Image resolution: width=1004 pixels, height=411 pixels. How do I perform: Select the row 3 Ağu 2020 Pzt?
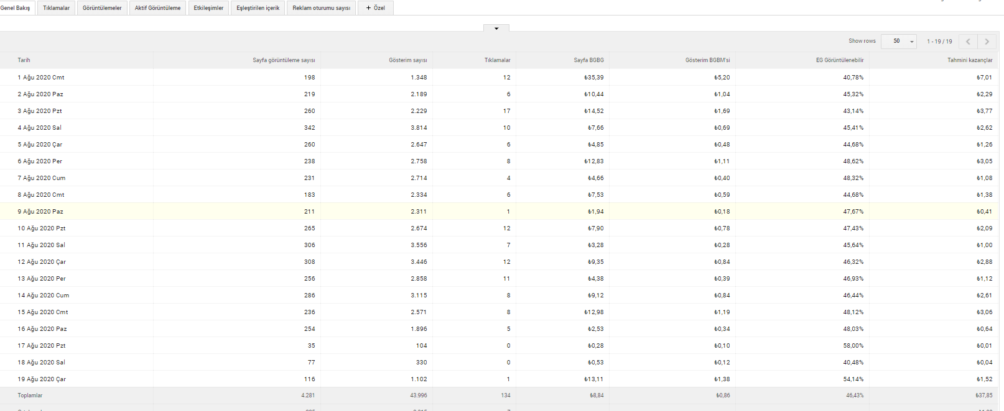[500, 111]
